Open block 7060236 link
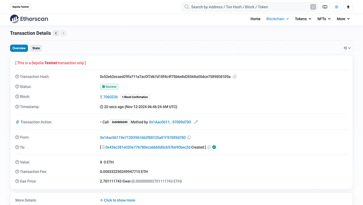The image size is (363, 205). coord(110,97)
